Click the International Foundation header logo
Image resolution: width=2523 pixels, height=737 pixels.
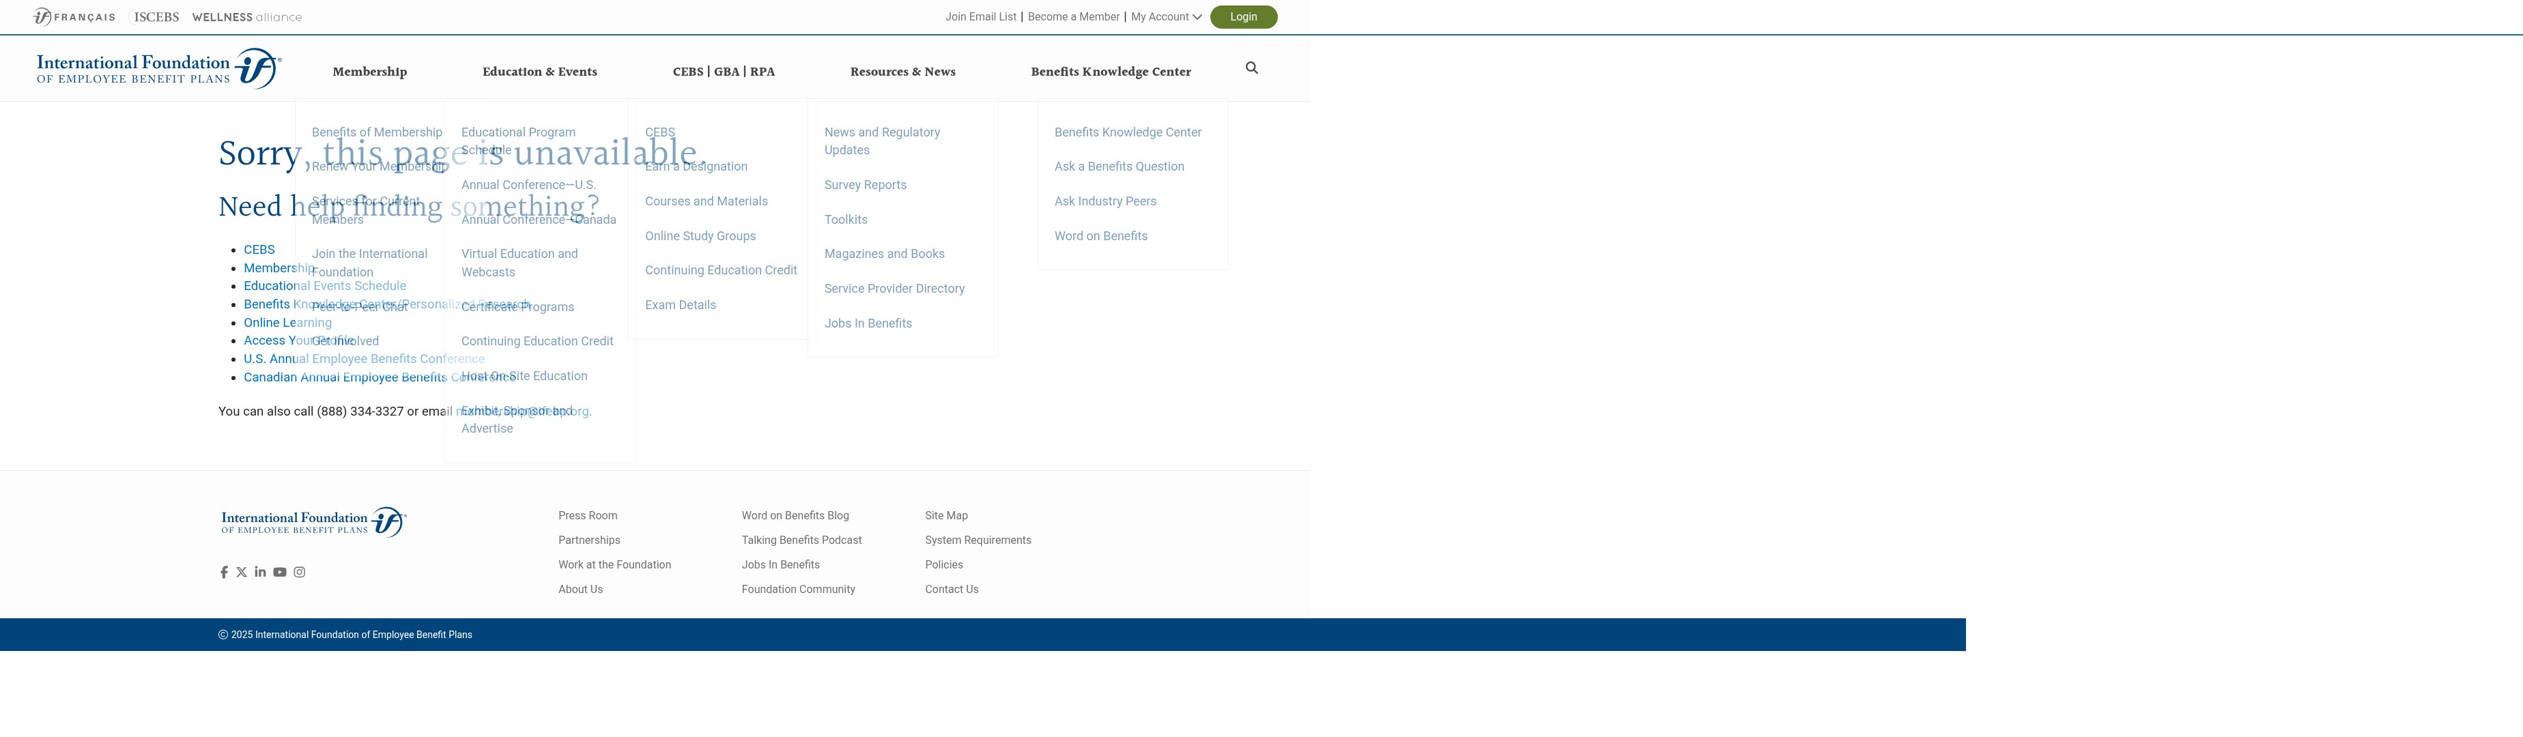pyautogui.click(x=158, y=68)
